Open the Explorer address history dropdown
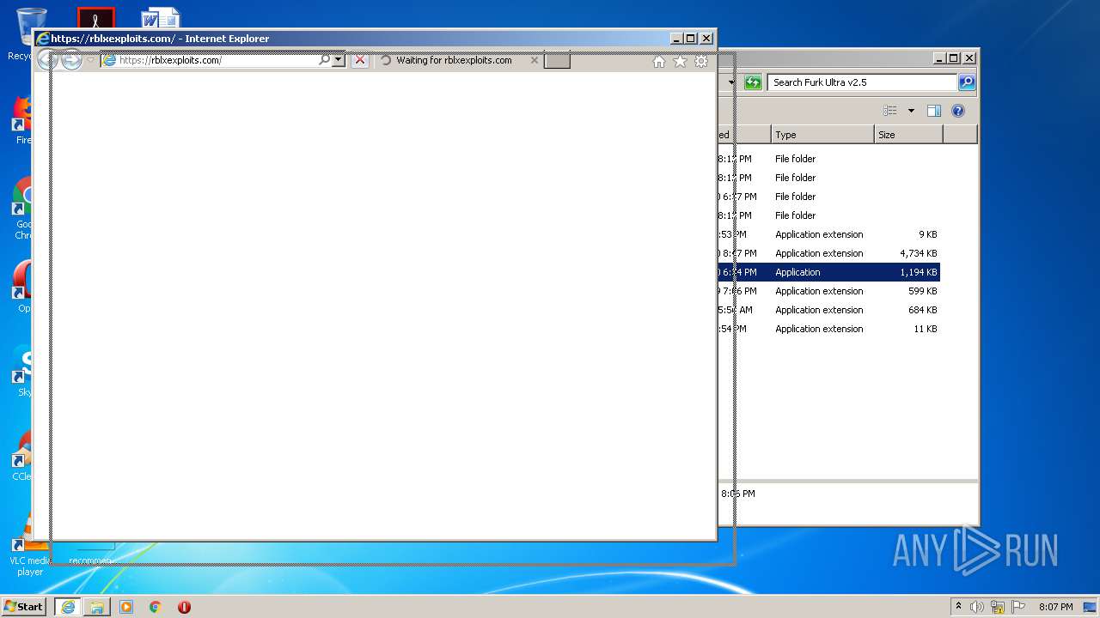The width and height of the screenshot is (1100, 618). (731, 82)
